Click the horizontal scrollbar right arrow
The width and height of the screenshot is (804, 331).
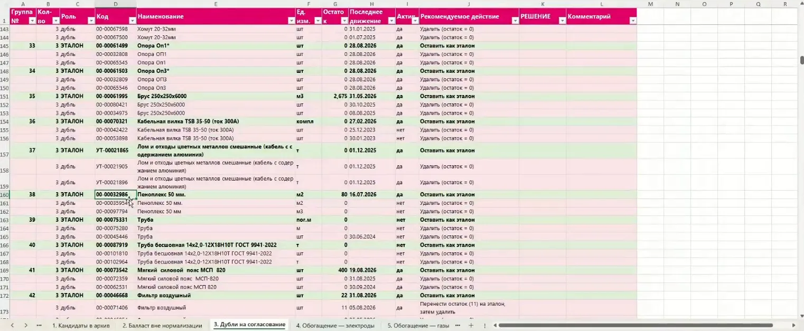pos(793,325)
